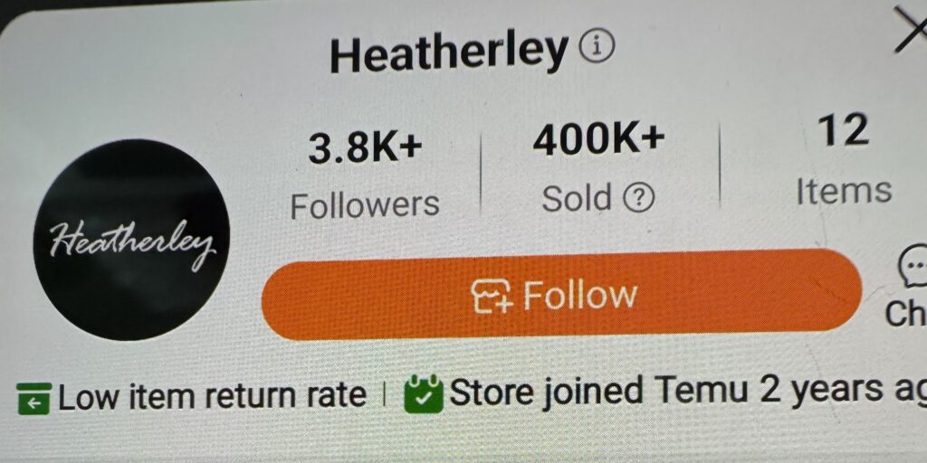The height and width of the screenshot is (463, 927).
Task: Click the green calendar checkmark icon
Action: pyautogui.click(x=424, y=394)
